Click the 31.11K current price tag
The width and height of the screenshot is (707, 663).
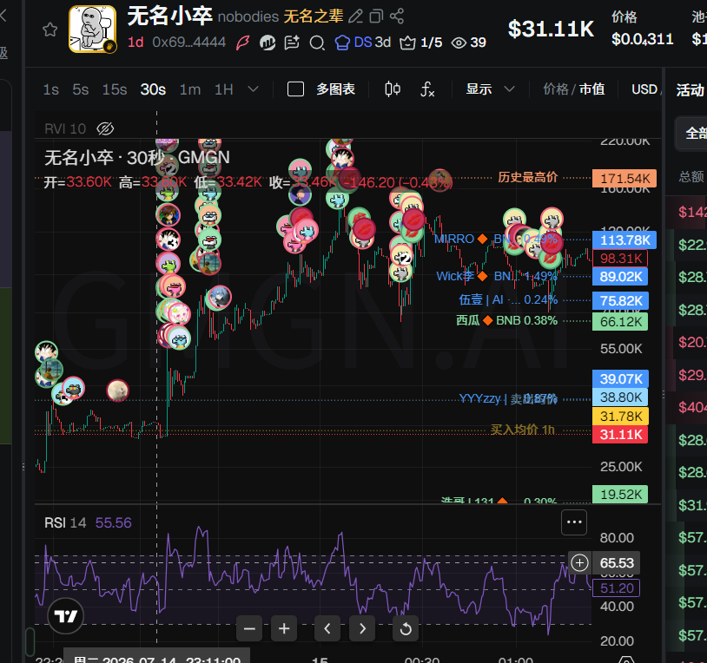[620, 435]
